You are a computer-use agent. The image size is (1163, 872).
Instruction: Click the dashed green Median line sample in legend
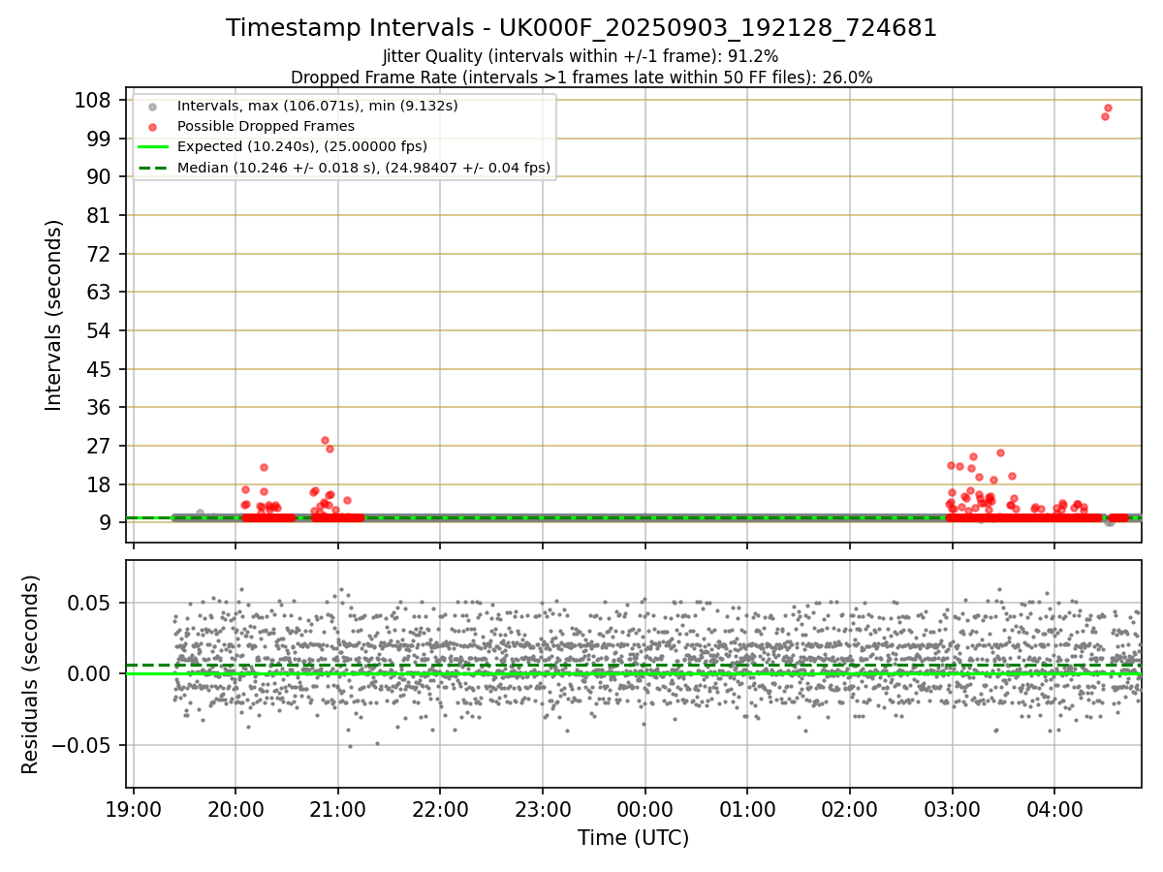(x=152, y=168)
